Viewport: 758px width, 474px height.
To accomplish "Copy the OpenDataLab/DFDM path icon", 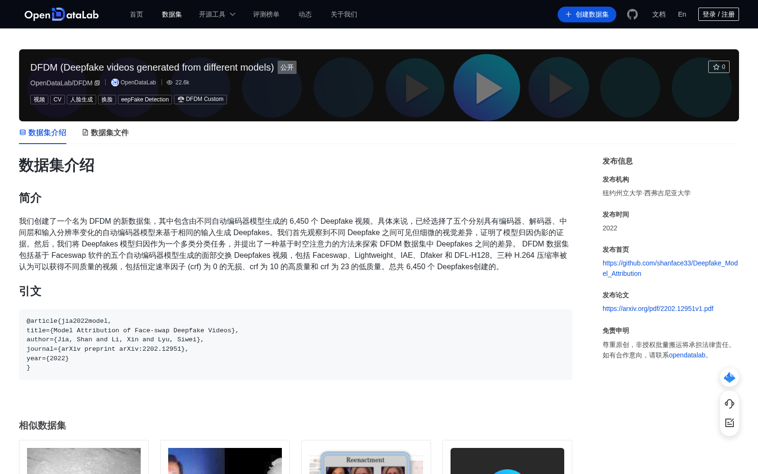I will pyautogui.click(x=97, y=83).
